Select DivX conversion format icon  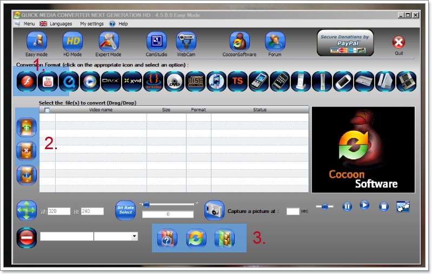[111, 81]
